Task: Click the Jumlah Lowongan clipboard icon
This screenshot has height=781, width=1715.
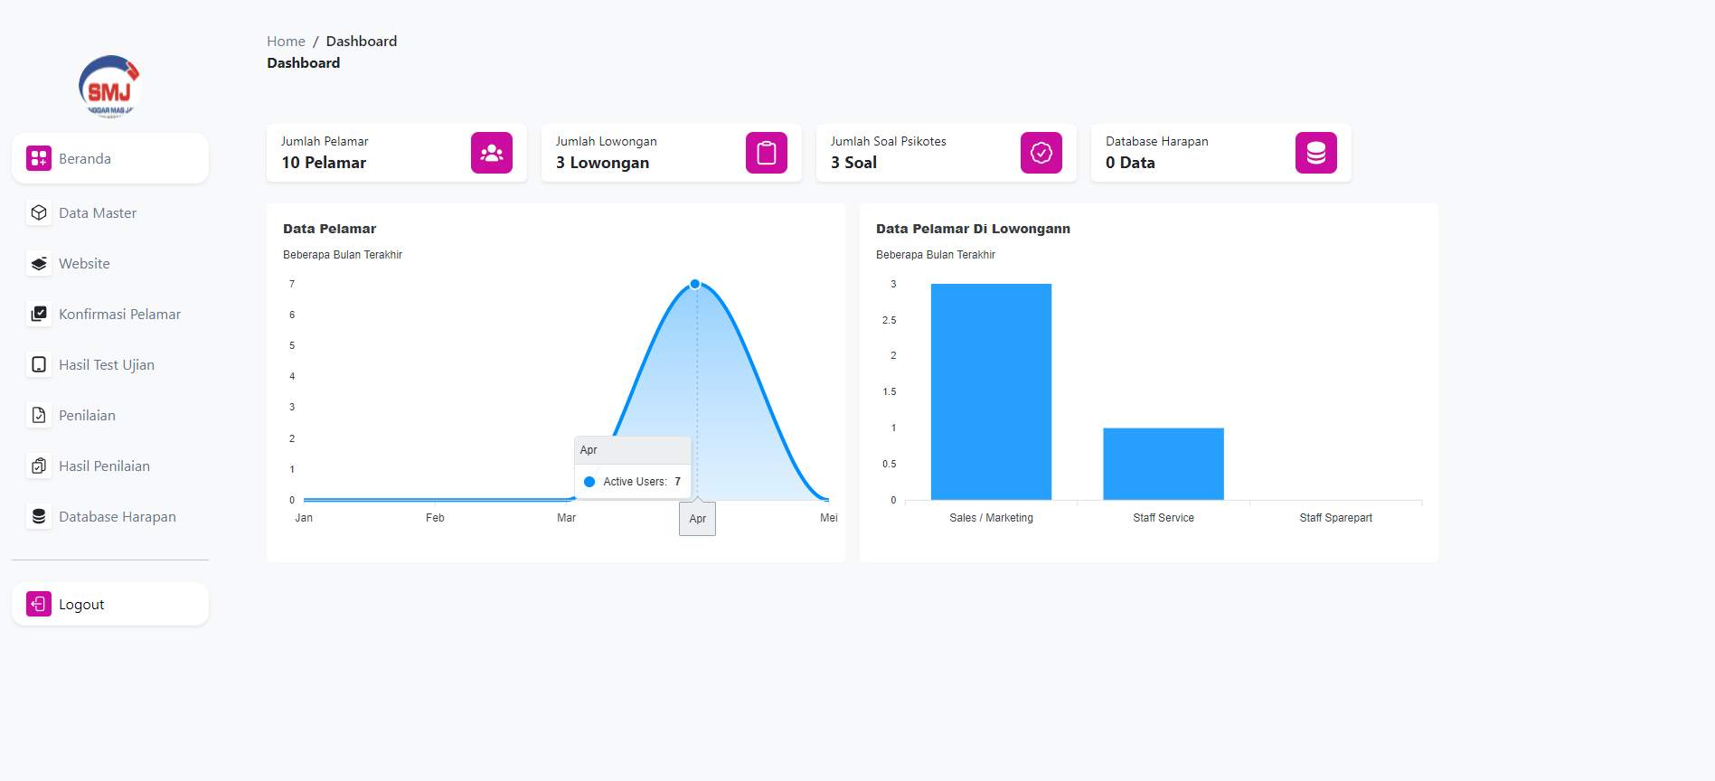Action: pyautogui.click(x=766, y=153)
